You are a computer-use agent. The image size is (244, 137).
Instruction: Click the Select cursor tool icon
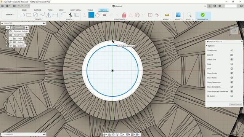189,15
